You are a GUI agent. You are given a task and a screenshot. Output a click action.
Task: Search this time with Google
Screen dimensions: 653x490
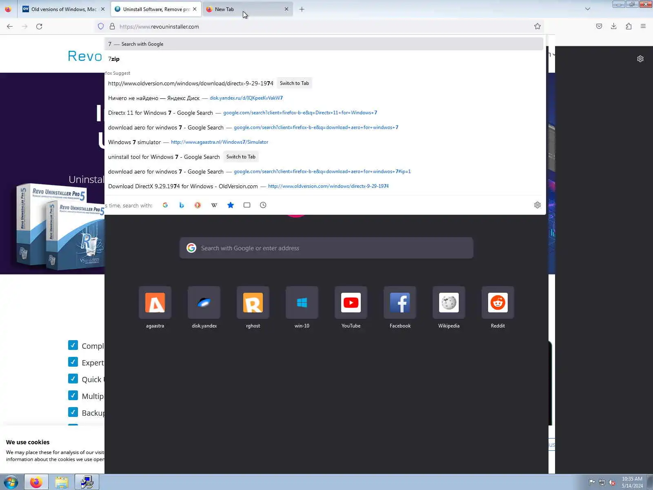click(165, 205)
